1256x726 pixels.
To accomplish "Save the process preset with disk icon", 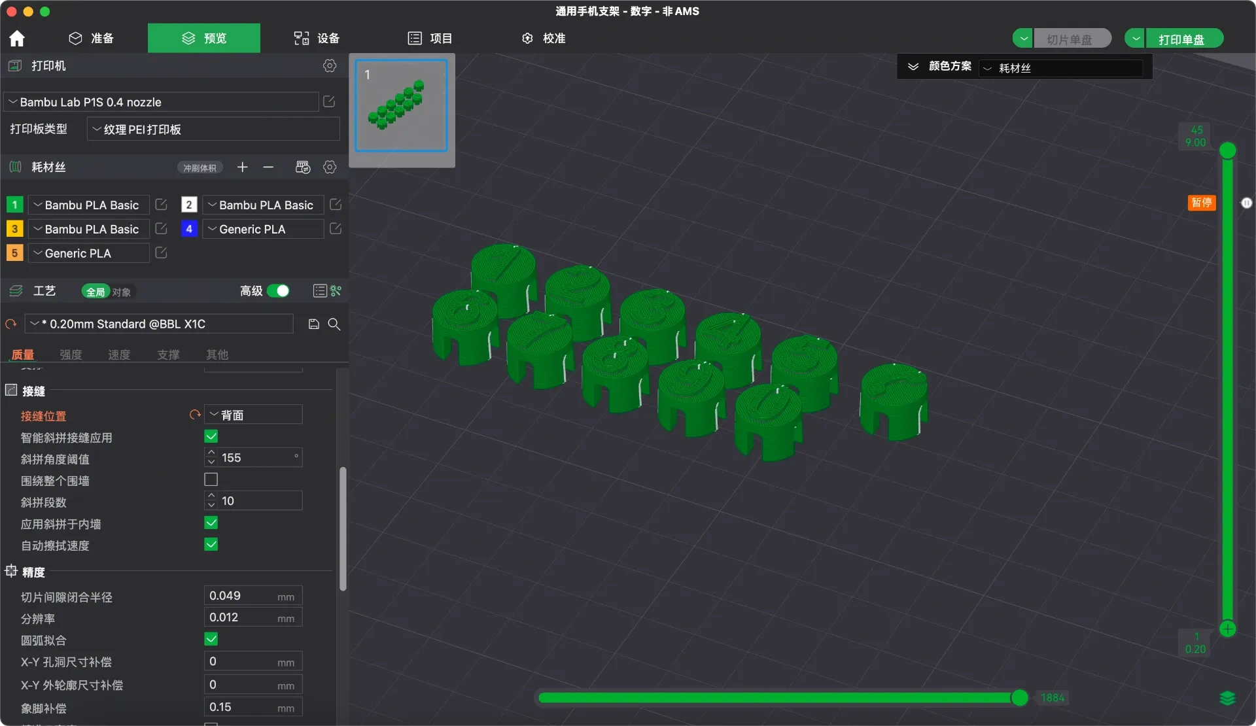I will click(x=314, y=324).
